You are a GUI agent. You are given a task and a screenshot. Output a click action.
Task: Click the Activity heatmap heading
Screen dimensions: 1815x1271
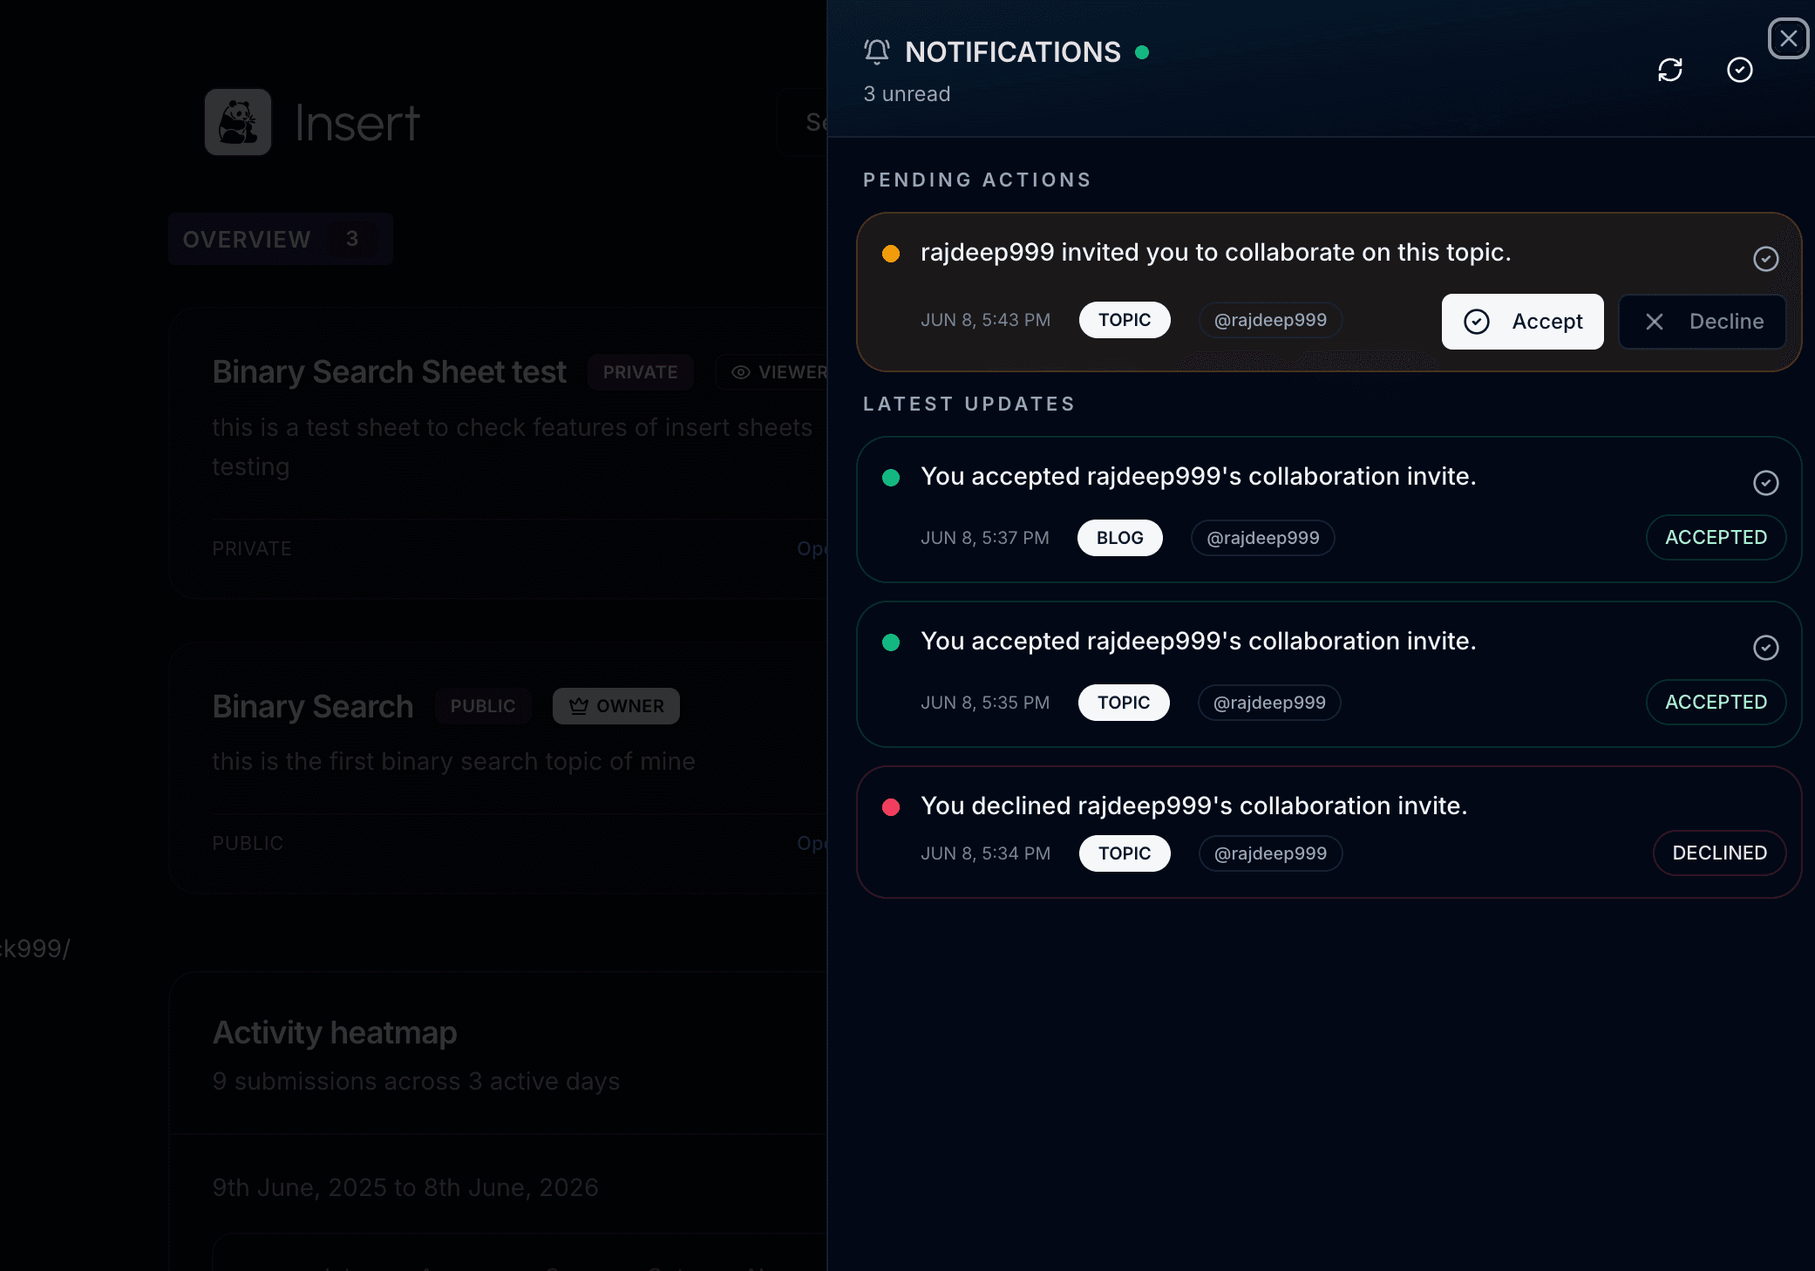click(335, 1033)
